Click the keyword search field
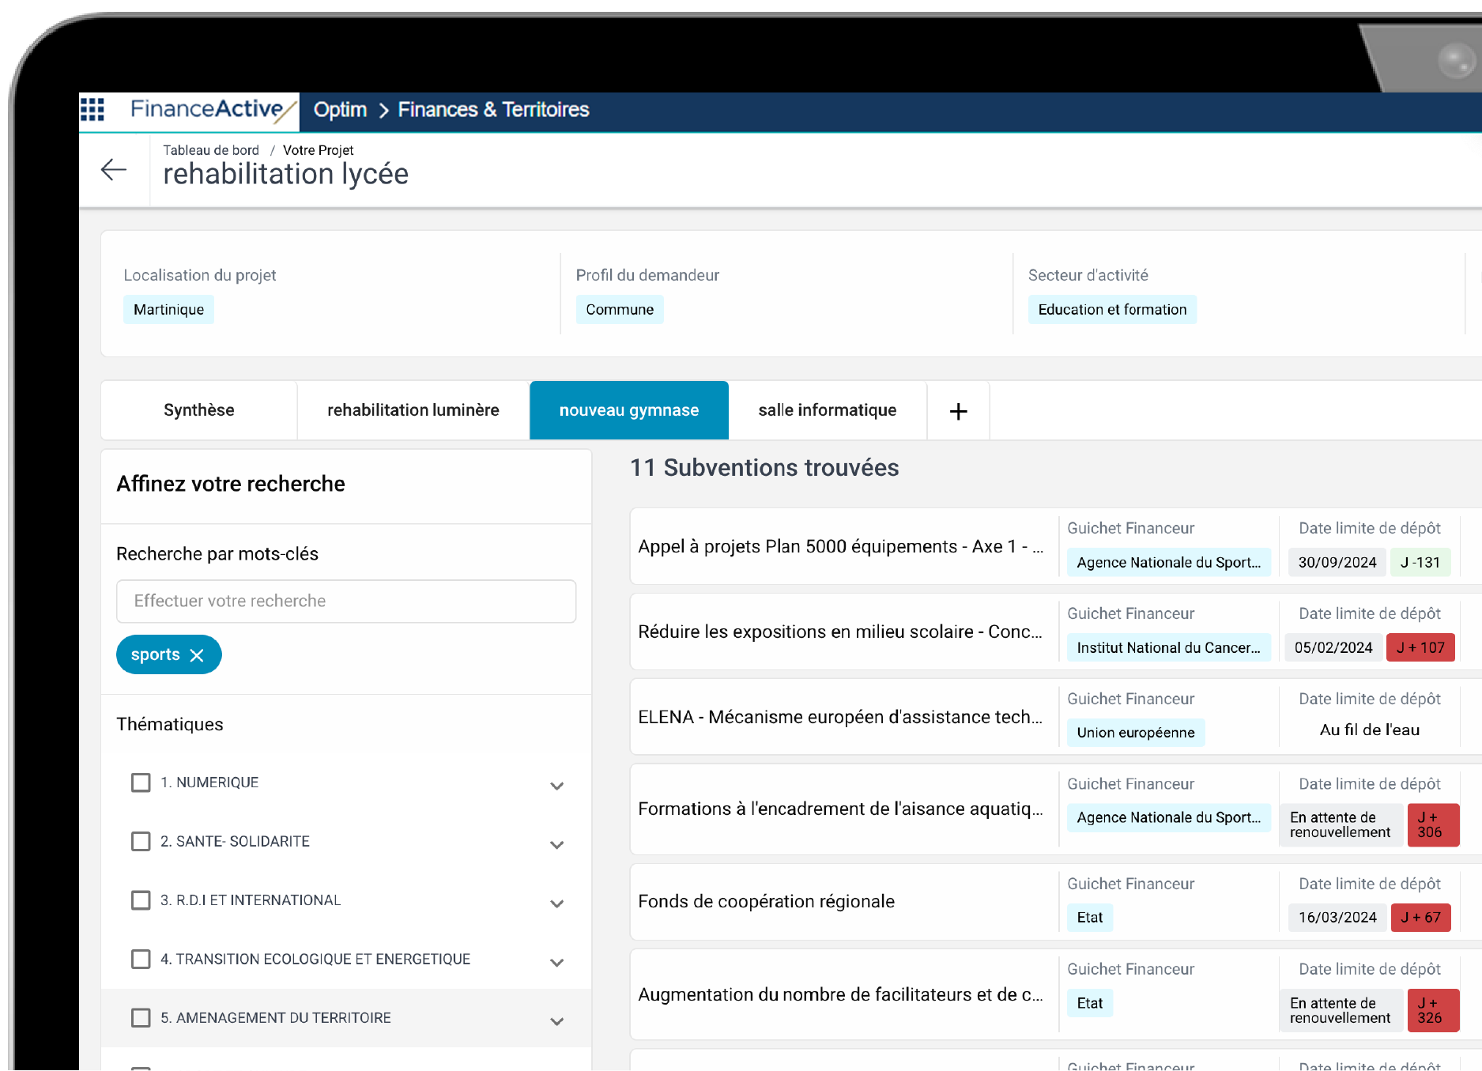 tap(345, 601)
